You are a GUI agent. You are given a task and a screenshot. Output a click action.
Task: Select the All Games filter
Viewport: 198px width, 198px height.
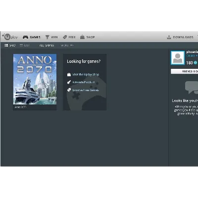[47, 45]
